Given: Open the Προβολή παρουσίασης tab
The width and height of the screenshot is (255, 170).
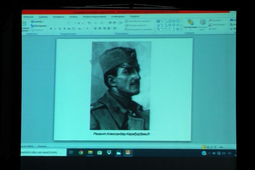Looking at the screenshot, I should point(94,17).
